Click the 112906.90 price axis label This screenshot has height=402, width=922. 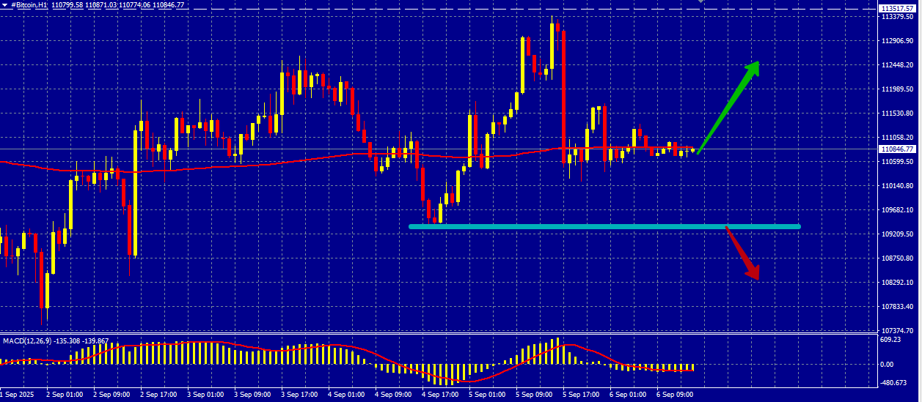(x=897, y=41)
